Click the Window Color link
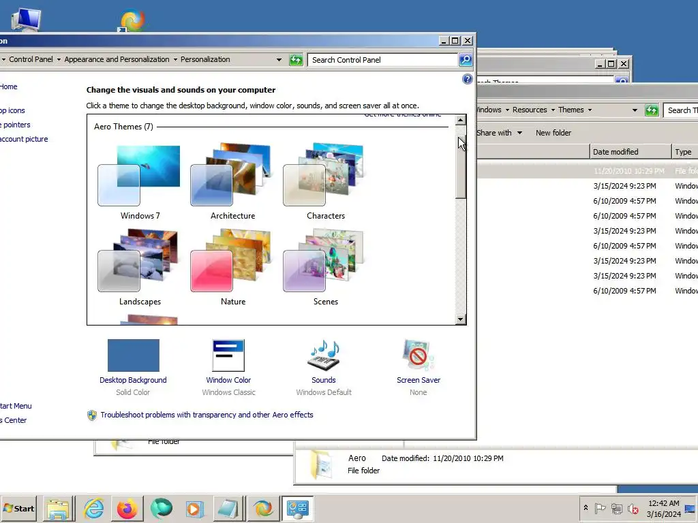This screenshot has width=698, height=523. click(228, 380)
